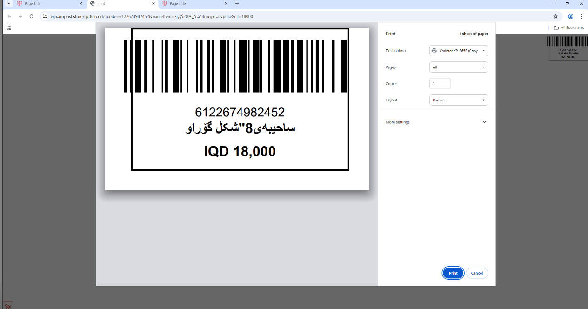Click the tab search chevron button
This screenshot has height=309, width=588.
click(9, 4)
